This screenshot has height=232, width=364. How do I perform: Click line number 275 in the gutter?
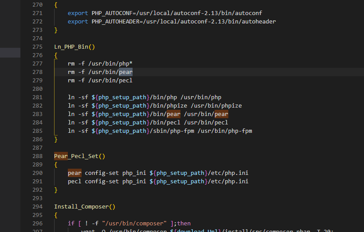(x=38, y=46)
